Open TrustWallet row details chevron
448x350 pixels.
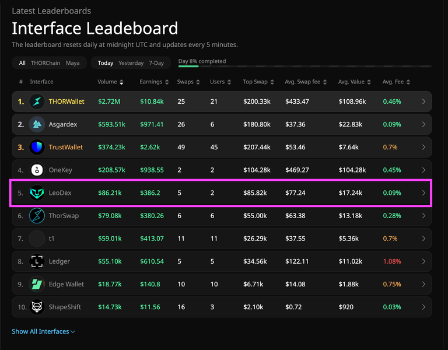(x=423, y=147)
